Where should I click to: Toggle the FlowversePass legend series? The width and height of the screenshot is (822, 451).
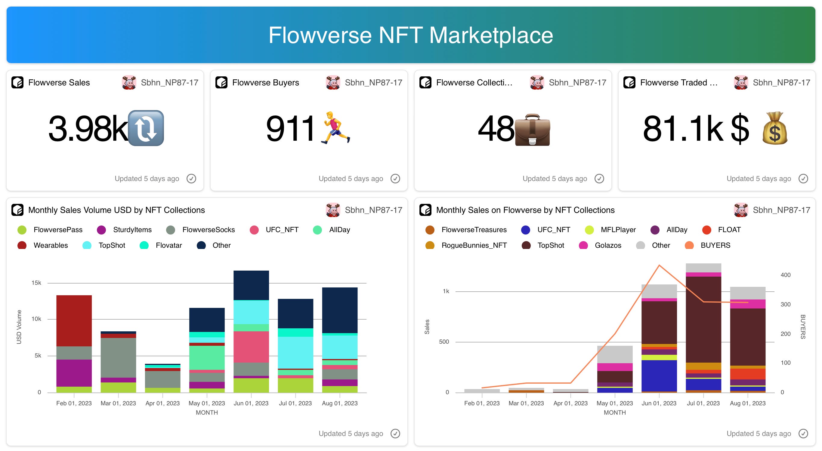[x=58, y=230]
